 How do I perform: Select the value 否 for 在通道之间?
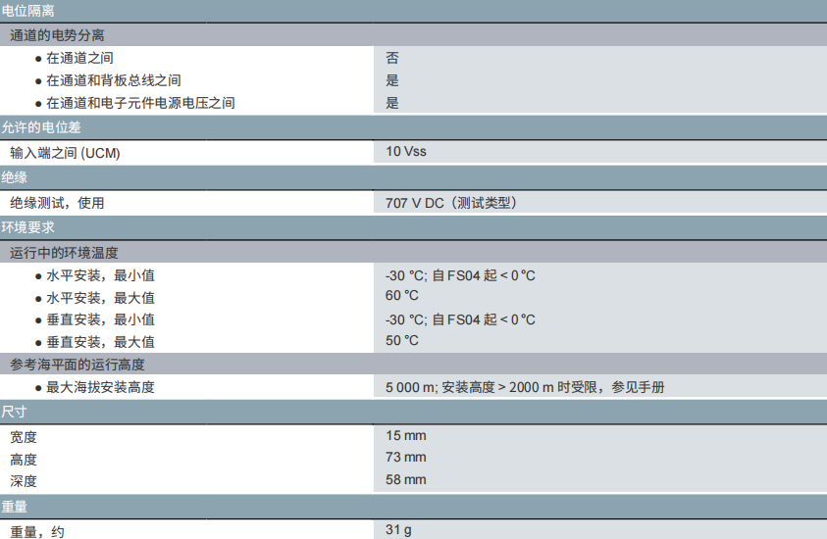tap(392, 58)
